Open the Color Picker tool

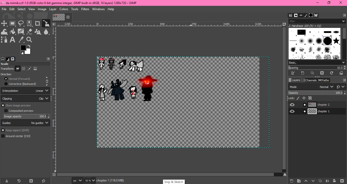pos(21,40)
